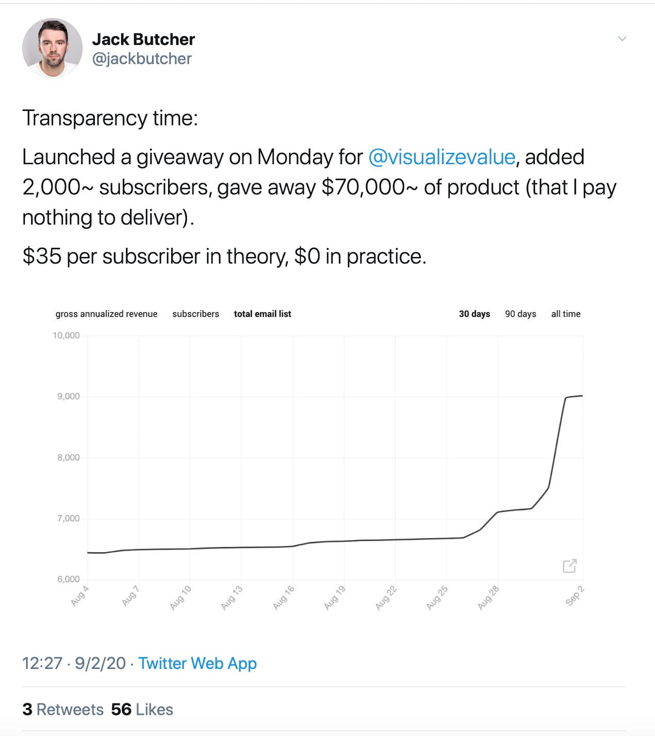View the 56 Likes list
Viewport: 655px width, 736px height.
click(x=142, y=709)
